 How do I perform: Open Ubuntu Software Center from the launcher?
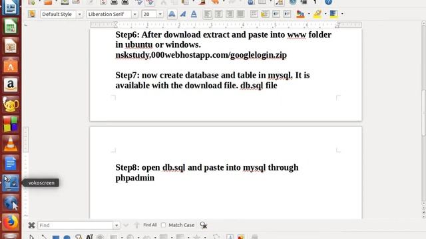click(11, 66)
